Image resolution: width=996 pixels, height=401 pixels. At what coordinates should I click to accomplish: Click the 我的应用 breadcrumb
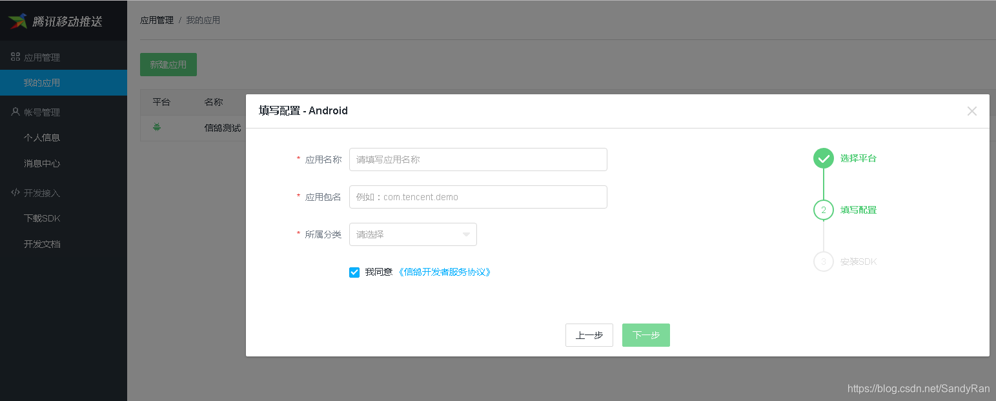tap(203, 20)
